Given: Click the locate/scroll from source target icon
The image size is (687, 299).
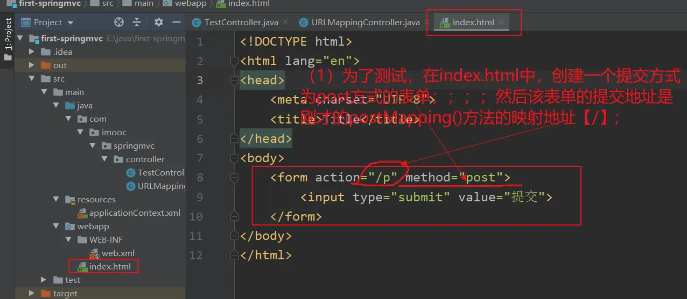Looking at the screenshot, I should point(119,22).
